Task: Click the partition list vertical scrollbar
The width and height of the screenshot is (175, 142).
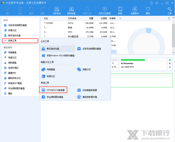Action: pos(173,35)
